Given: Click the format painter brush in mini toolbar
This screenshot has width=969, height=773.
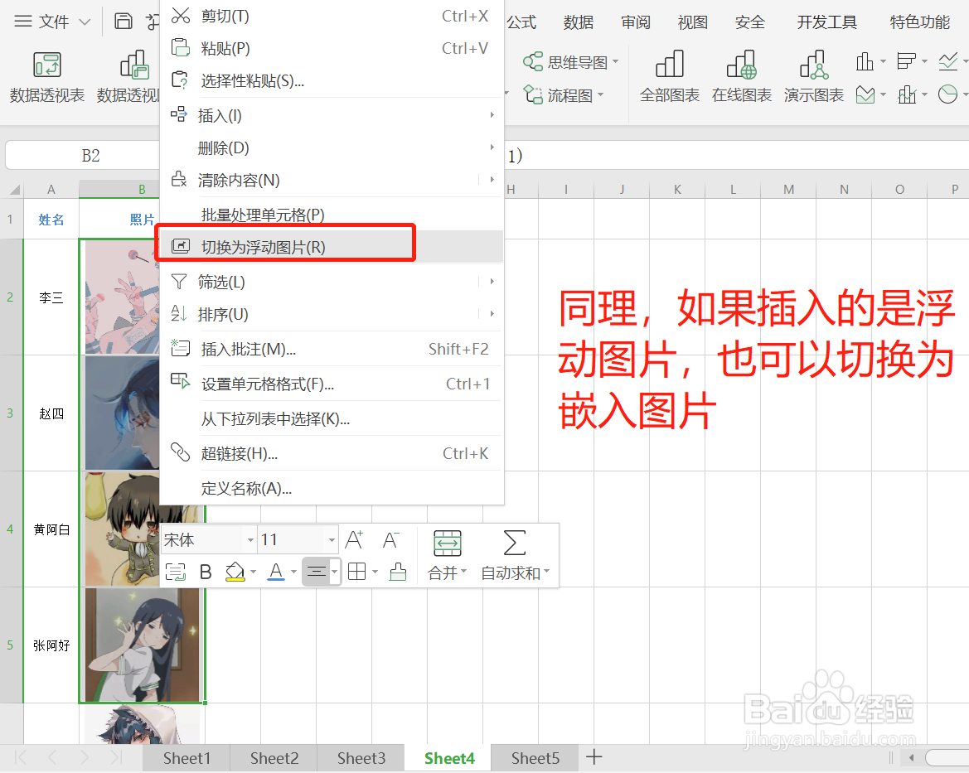Looking at the screenshot, I should 398,573.
